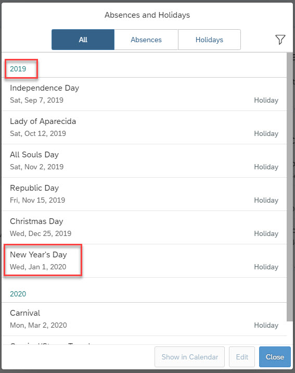The width and height of the screenshot is (295, 373).
Task: Select the All Souls Day entry
Action: tap(144, 160)
